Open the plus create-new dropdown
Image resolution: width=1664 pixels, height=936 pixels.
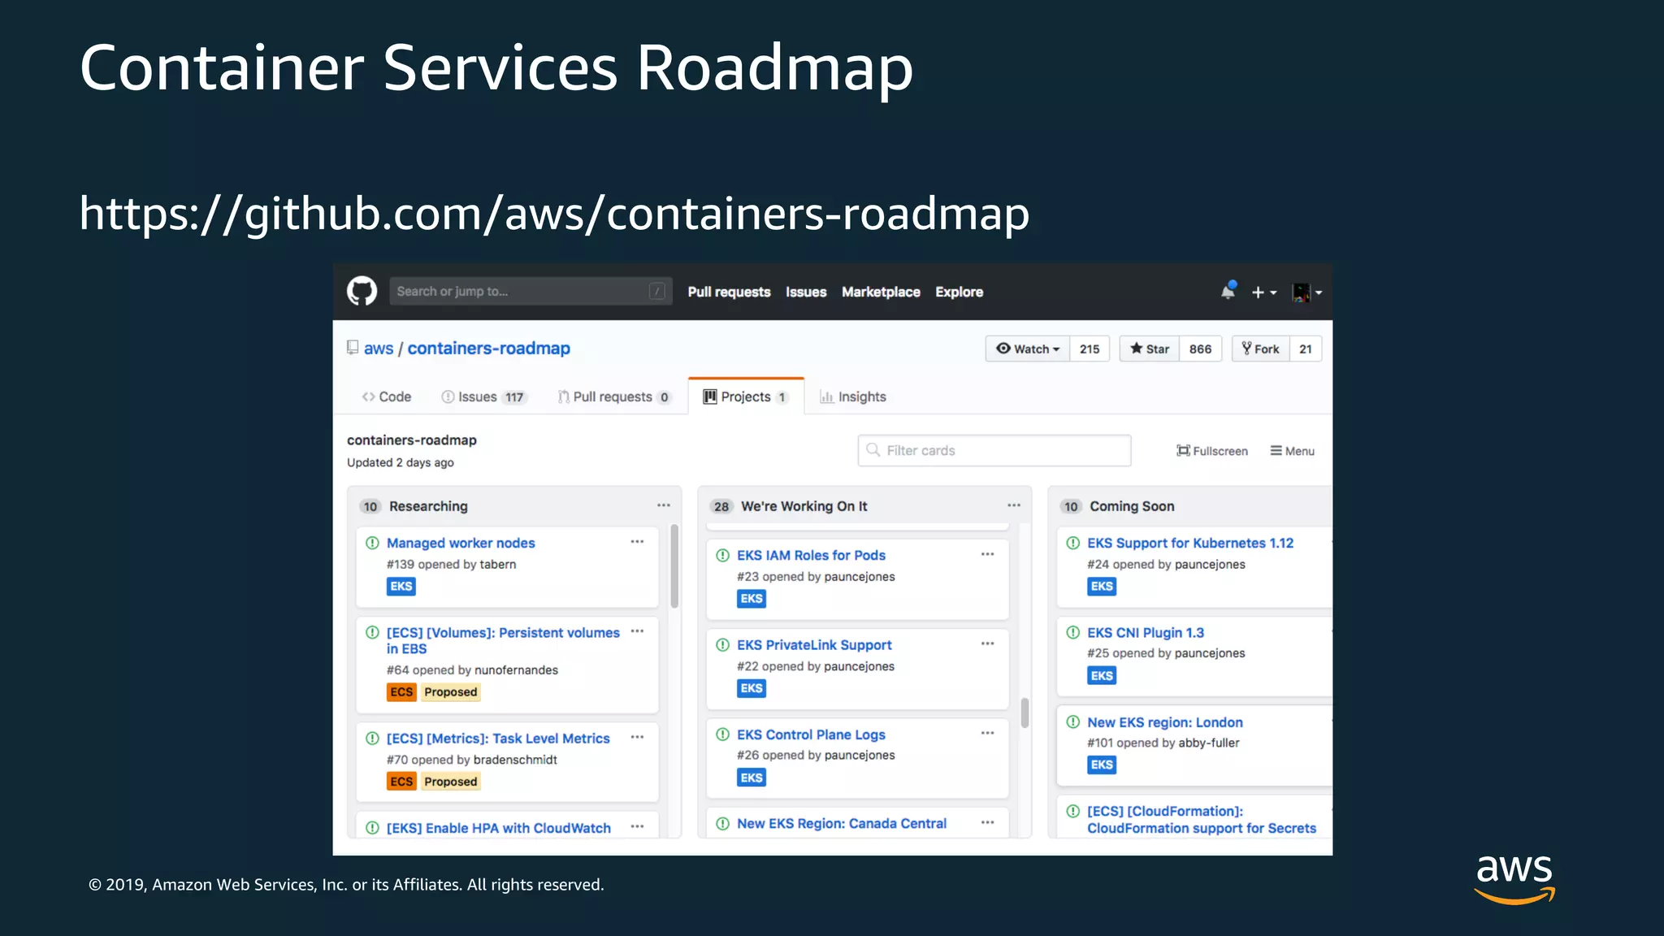(x=1263, y=292)
